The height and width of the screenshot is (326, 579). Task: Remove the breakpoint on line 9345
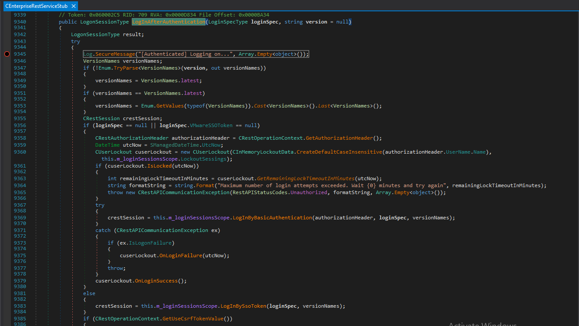point(7,54)
